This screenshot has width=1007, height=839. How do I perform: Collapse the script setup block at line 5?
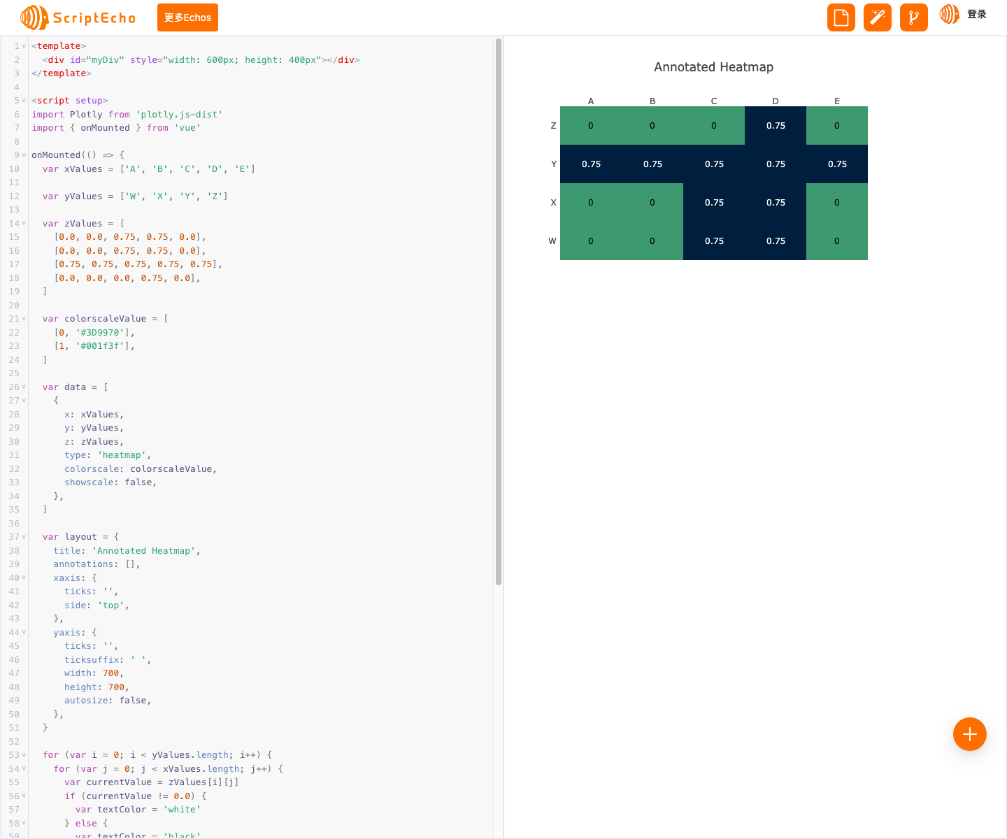click(23, 100)
